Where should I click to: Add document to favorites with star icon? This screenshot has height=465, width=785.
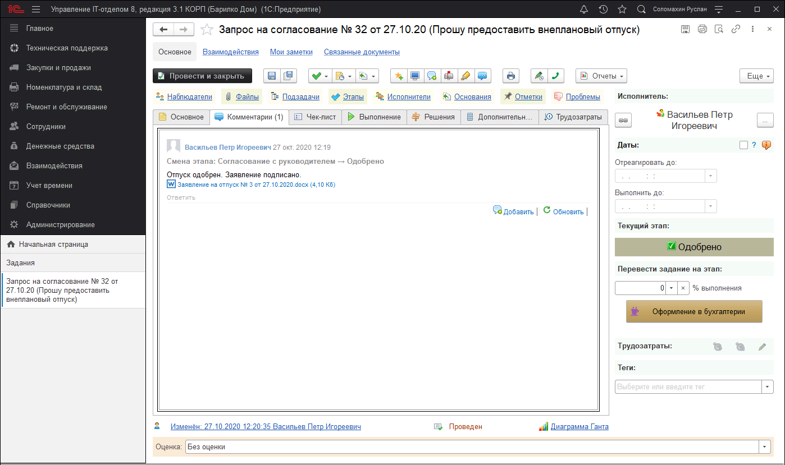[207, 30]
